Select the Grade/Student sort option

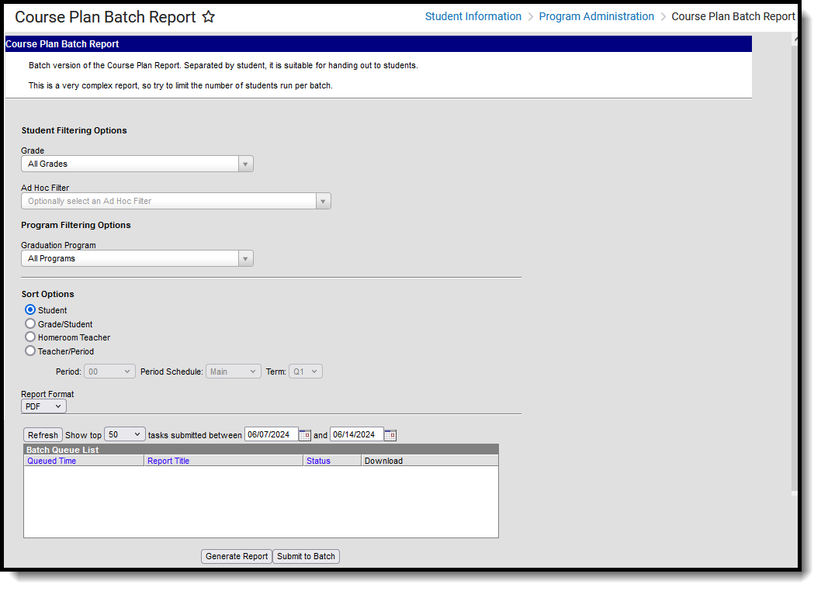pyautogui.click(x=30, y=324)
